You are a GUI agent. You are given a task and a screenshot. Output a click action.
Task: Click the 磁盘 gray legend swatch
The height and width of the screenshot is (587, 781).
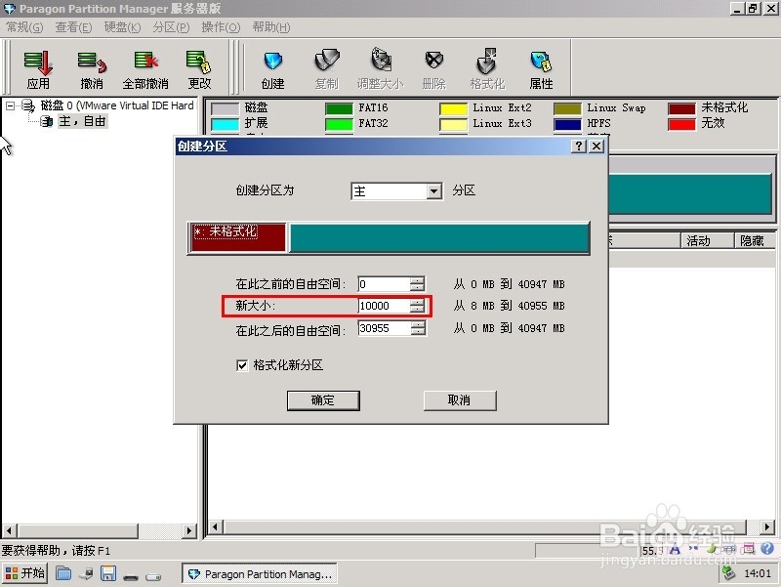226,108
